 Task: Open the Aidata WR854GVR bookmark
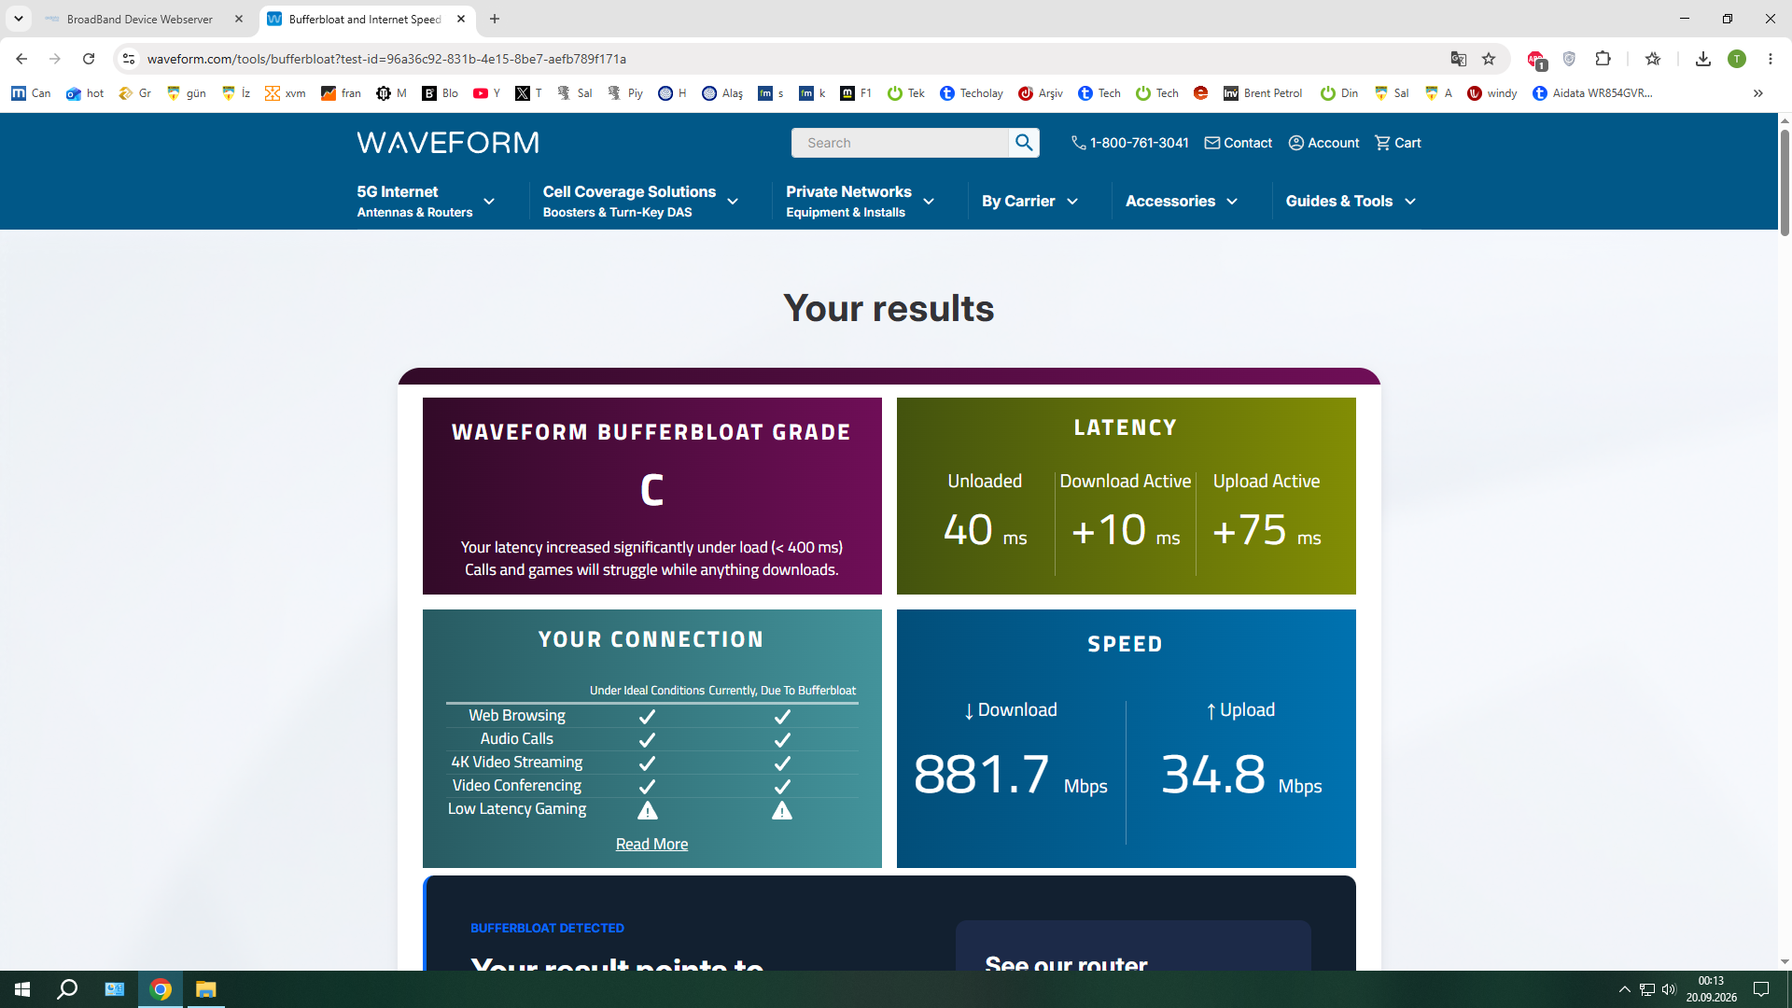1592,93
